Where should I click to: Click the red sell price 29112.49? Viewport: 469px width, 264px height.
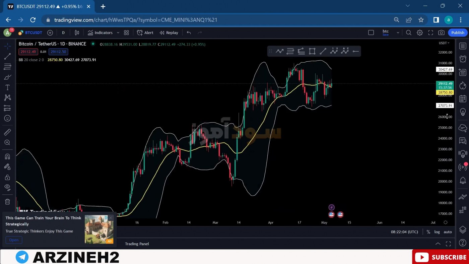pyautogui.click(x=28, y=52)
